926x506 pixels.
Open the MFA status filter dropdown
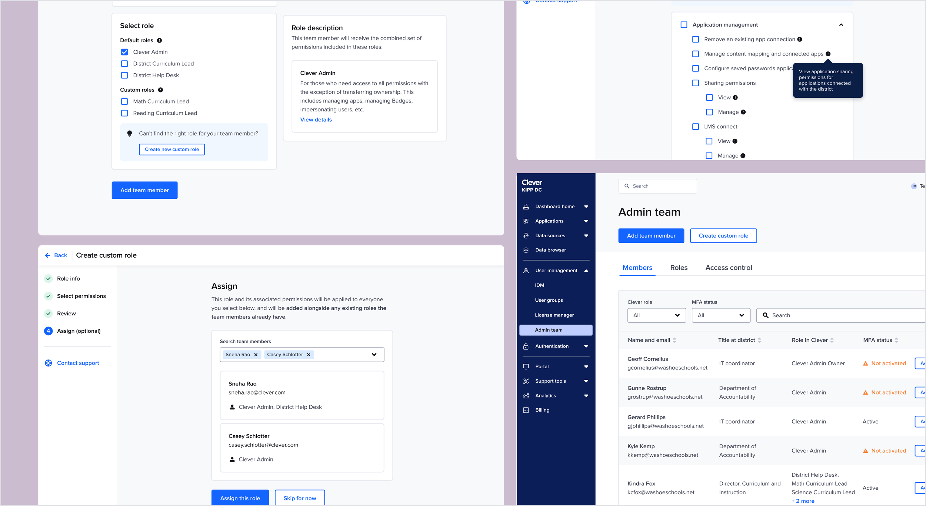click(x=720, y=315)
